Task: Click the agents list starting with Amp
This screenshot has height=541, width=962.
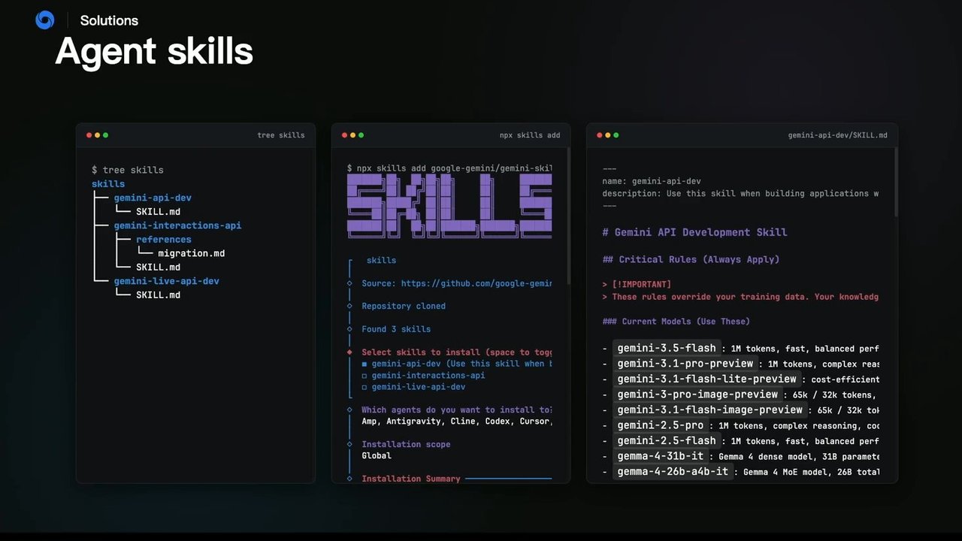Action: 457,422
